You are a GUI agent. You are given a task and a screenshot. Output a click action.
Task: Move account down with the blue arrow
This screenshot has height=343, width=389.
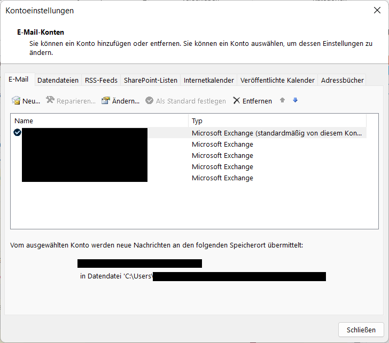tap(295, 100)
